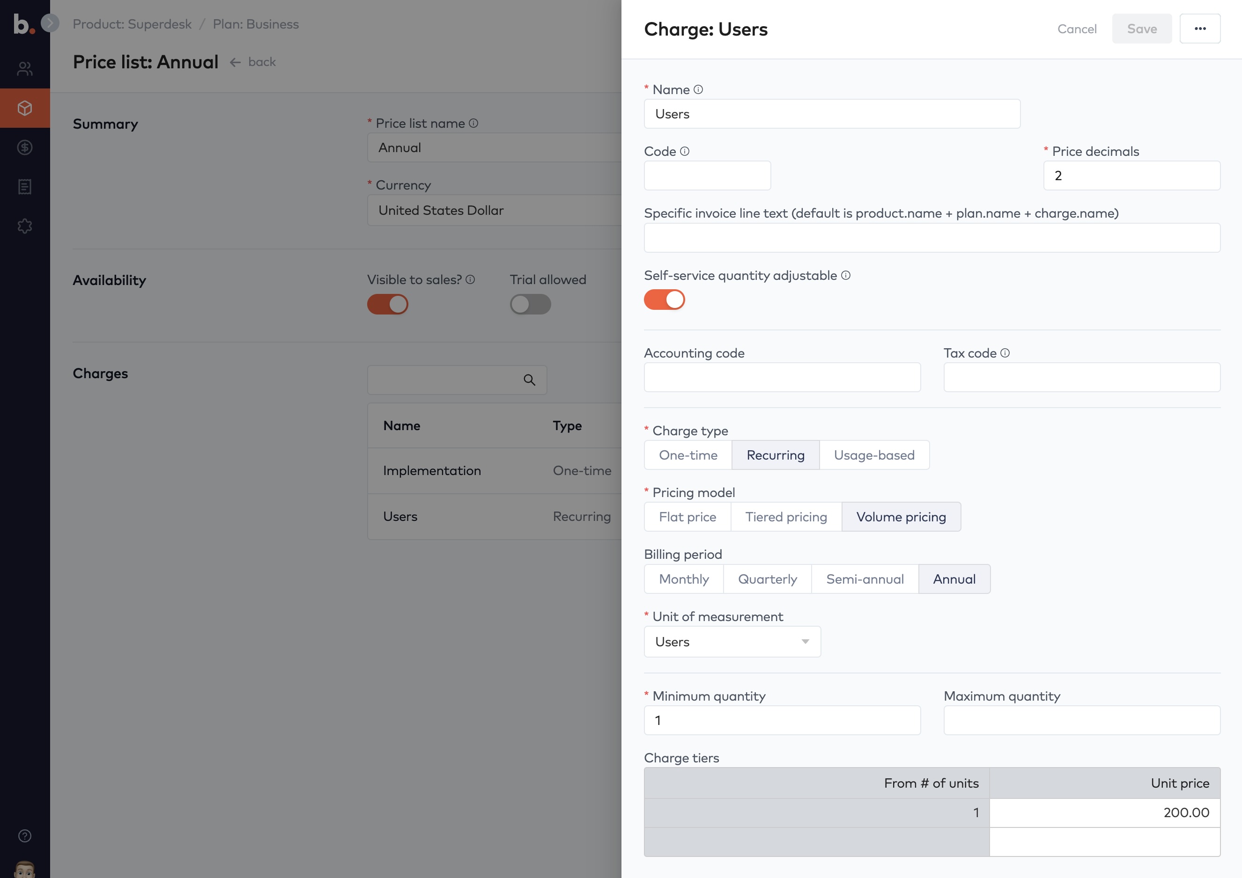Toggle the Trial allowed switch
1242x878 pixels.
[x=530, y=304]
